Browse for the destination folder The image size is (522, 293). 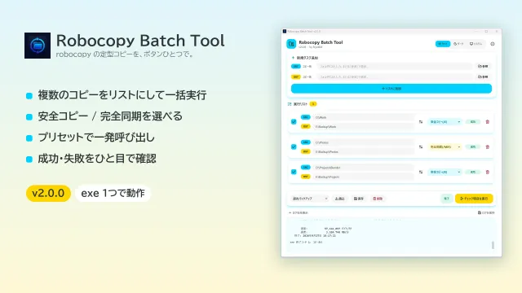[x=483, y=77]
